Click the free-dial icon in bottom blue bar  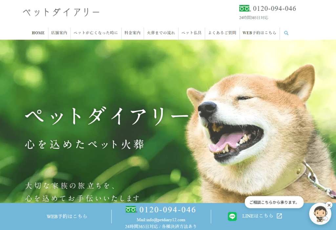(131, 209)
